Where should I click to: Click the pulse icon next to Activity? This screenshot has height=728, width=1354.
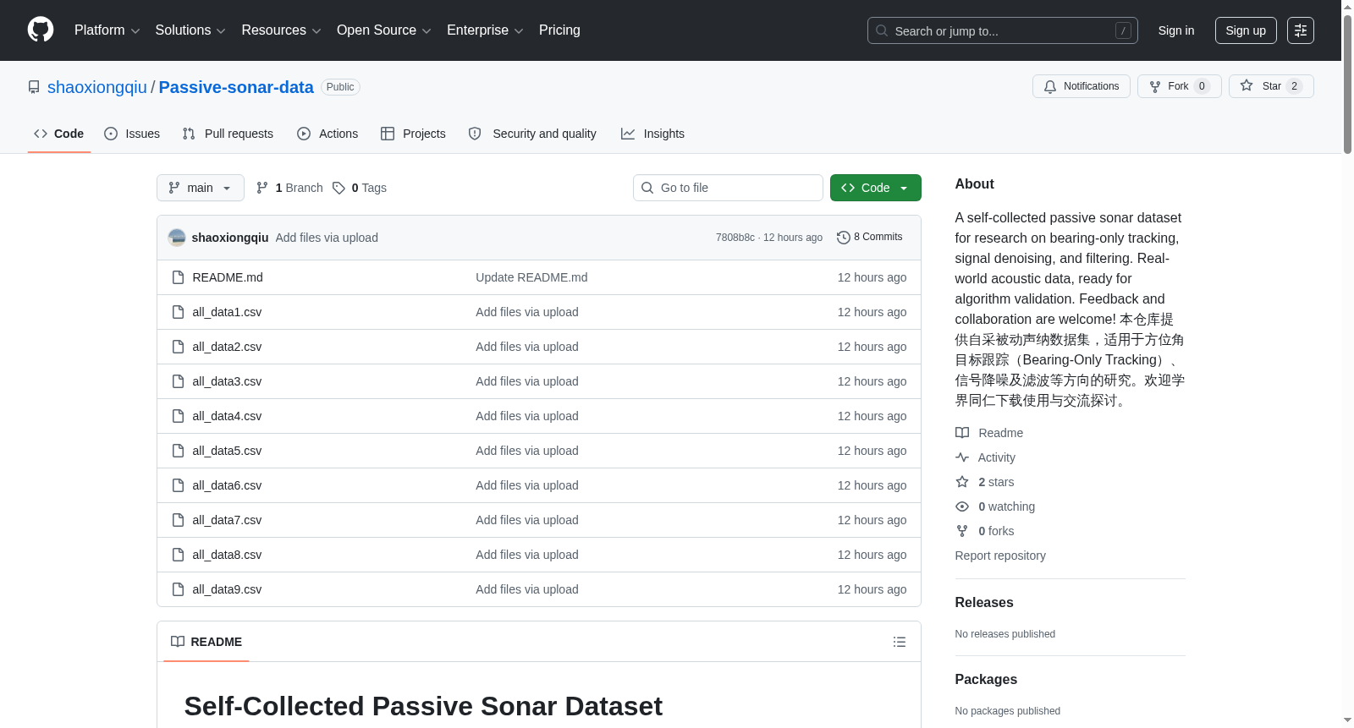pos(962,457)
